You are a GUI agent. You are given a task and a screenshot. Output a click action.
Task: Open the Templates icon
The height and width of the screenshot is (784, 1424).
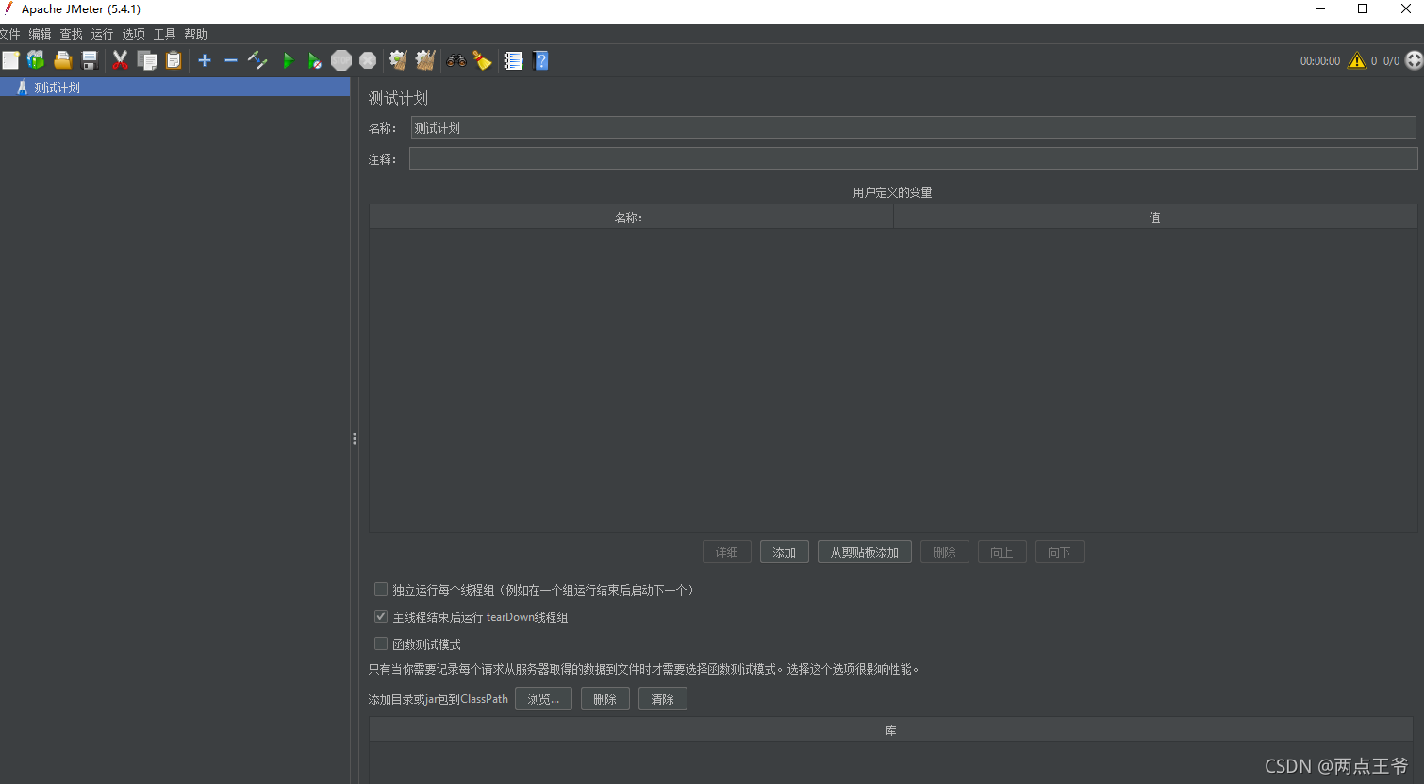(36, 60)
